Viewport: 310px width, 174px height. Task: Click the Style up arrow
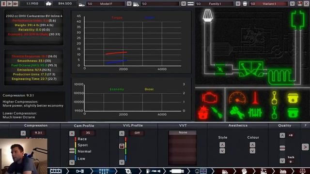(x=222, y=145)
